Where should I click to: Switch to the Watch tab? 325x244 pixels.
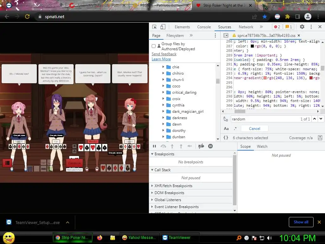[262, 146]
